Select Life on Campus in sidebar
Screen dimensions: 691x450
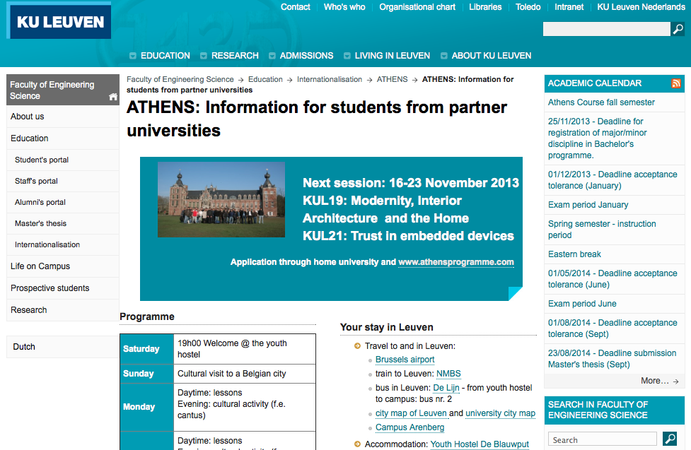click(62, 266)
